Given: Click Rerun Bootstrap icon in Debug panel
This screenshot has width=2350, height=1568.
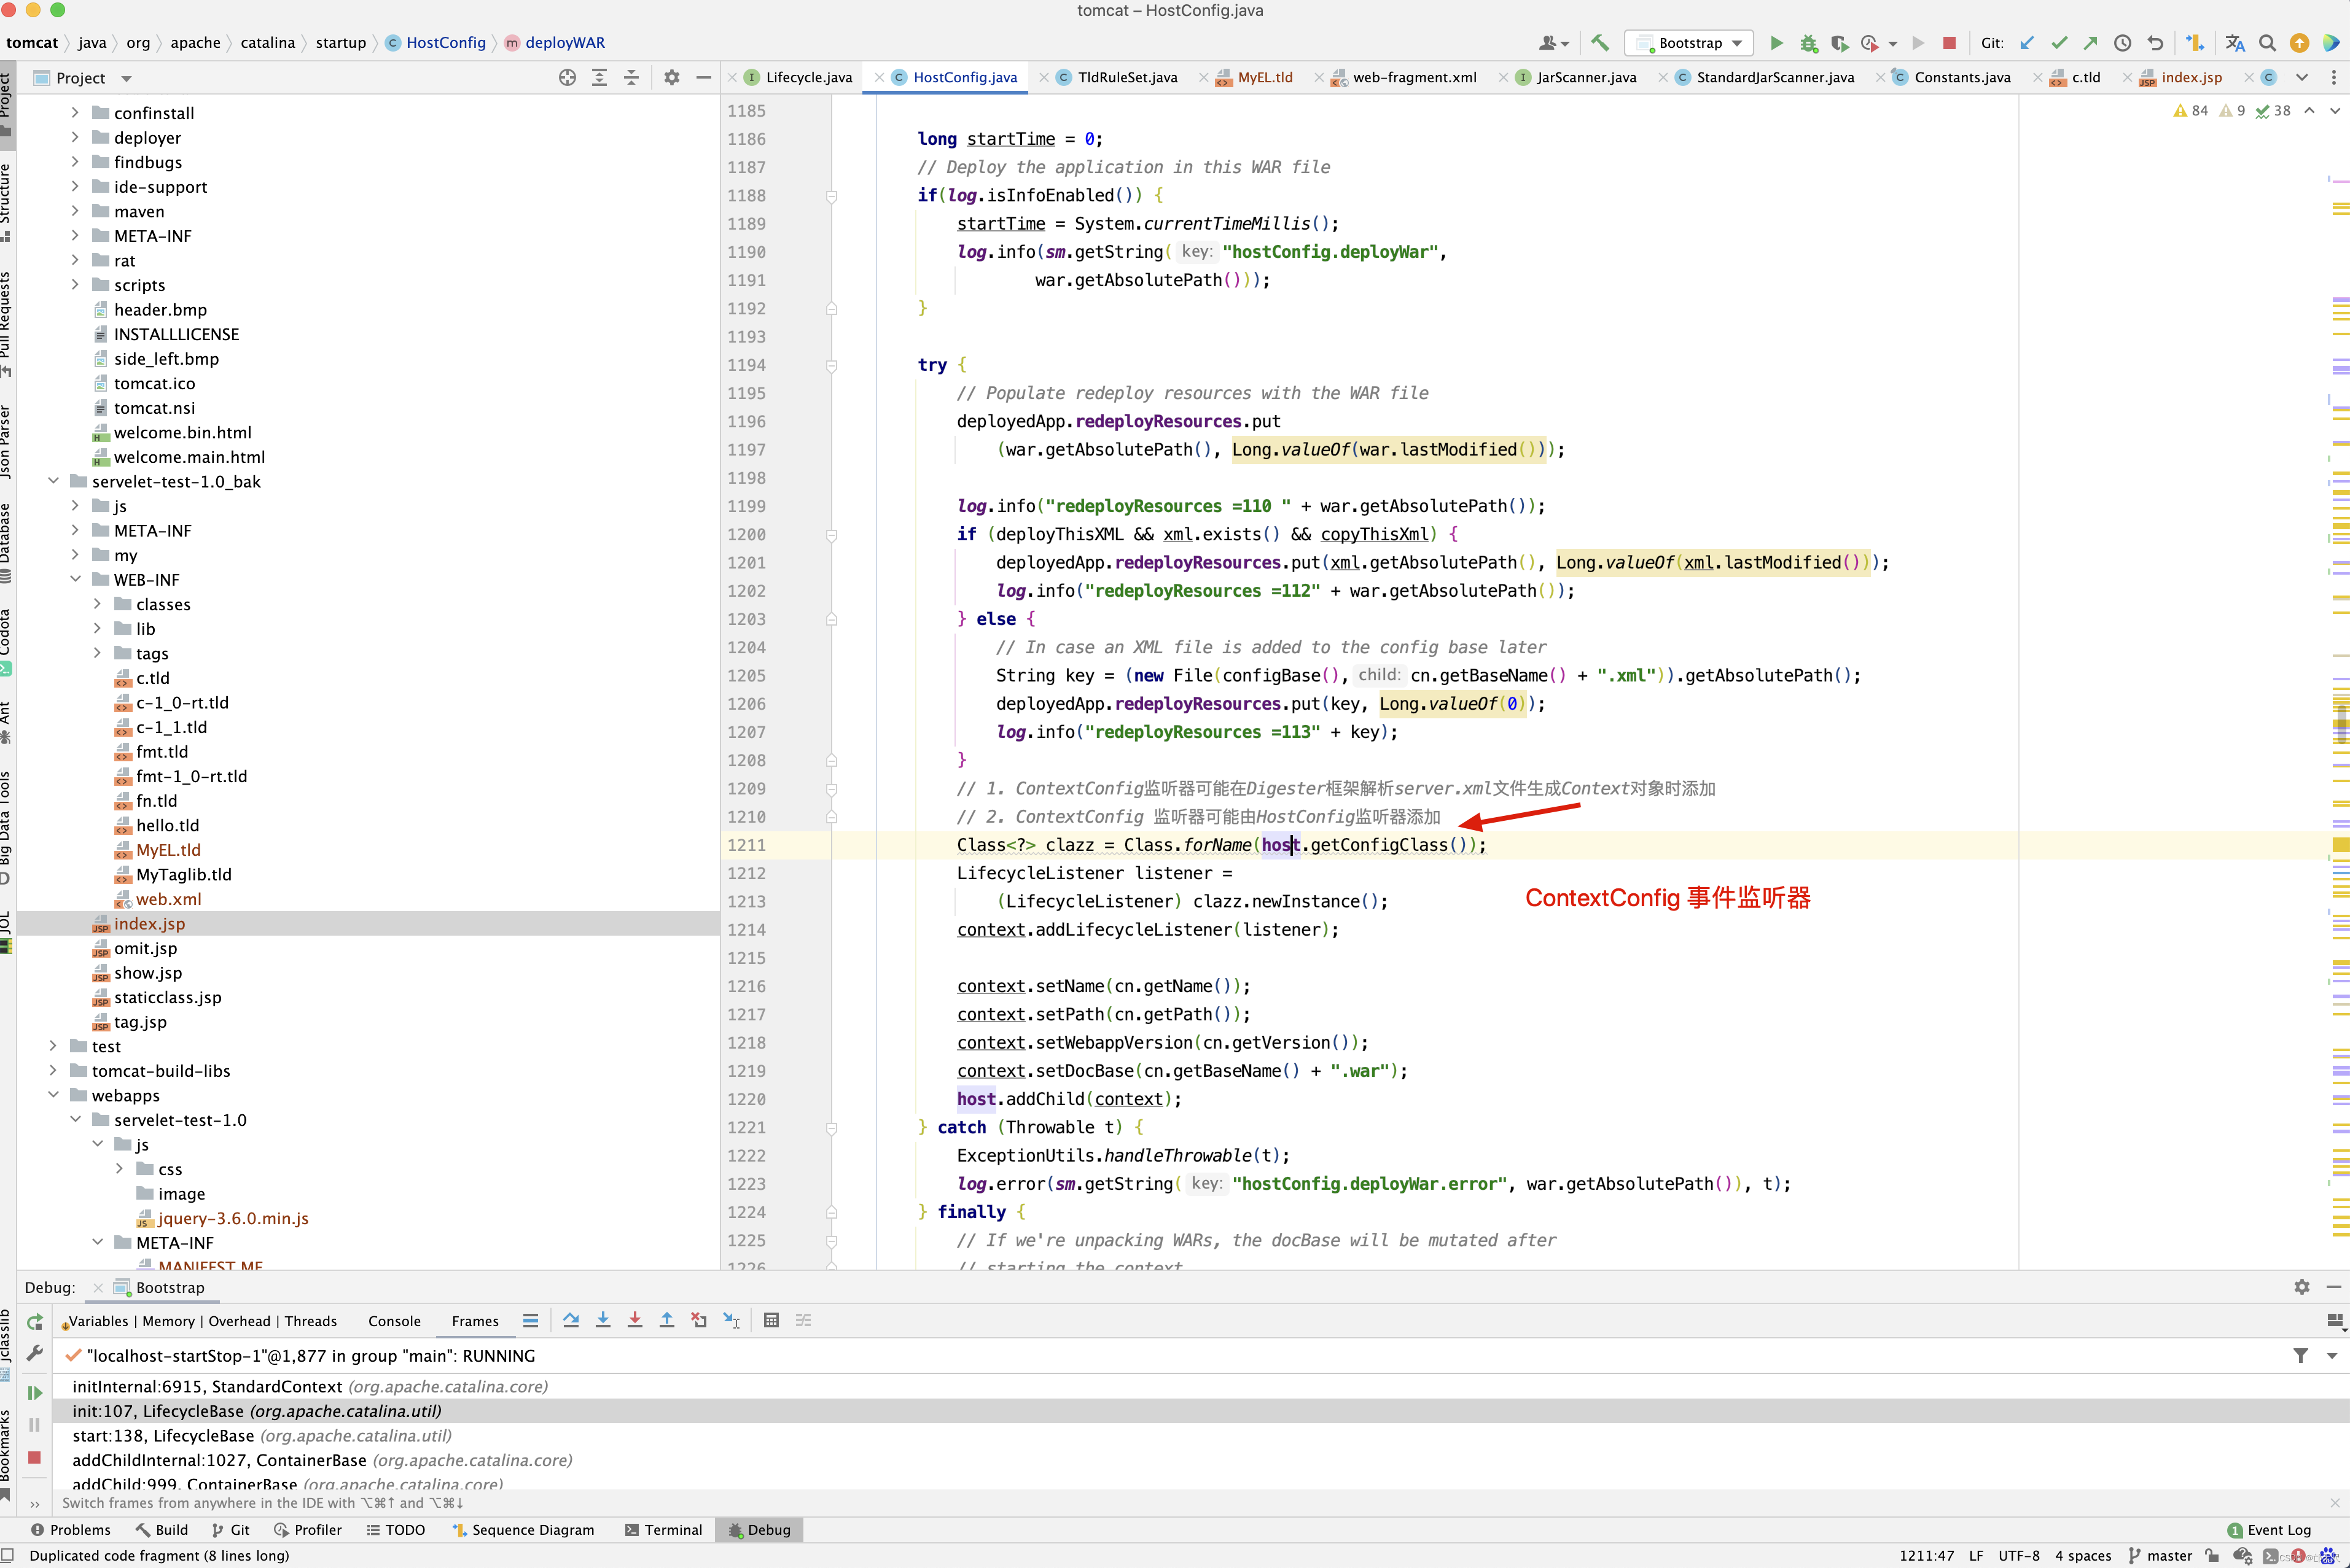Looking at the screenshot, I should coord(35,1322).
